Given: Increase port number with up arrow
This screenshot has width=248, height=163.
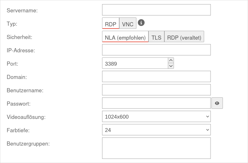Looking at the screenshot, I should [x=171, y=60].
